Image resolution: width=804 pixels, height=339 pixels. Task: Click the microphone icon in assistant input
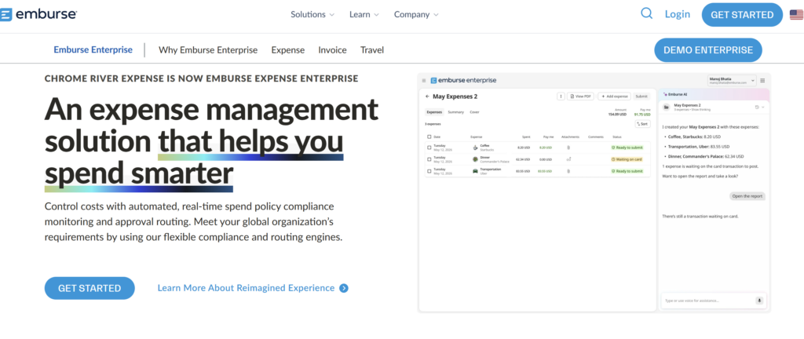pos(759,301)
